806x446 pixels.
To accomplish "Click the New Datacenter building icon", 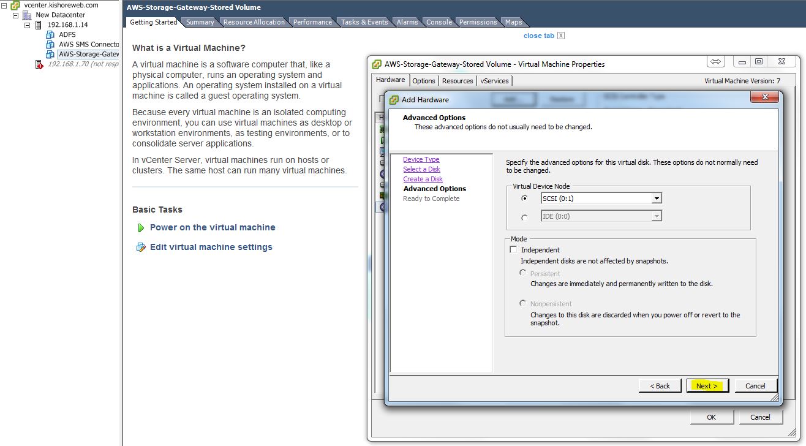I will click(x=27, y=15).
